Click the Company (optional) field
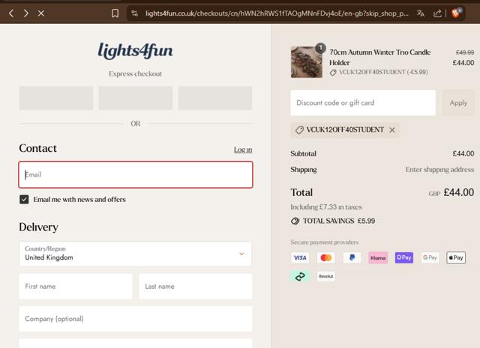 click(x=136, y=319)
